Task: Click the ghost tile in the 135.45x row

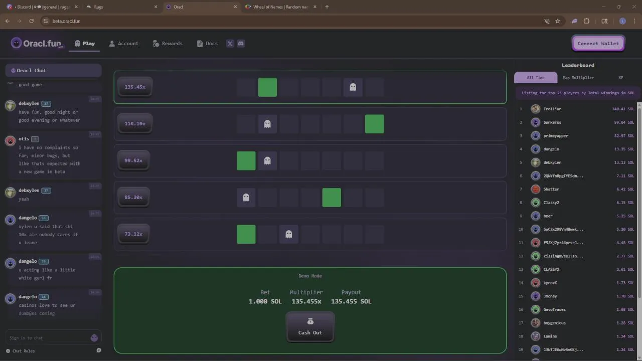Action: pyautogui.click(x=353, y=87)
